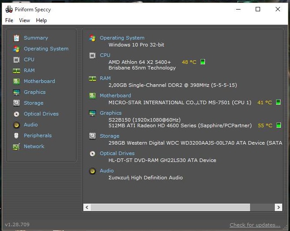Image resolution: width=290 pixels, height=231 pixels.
Task: Click the S22B150 (1920x1080@60Hz) monitor text
Action: [145, 120]
